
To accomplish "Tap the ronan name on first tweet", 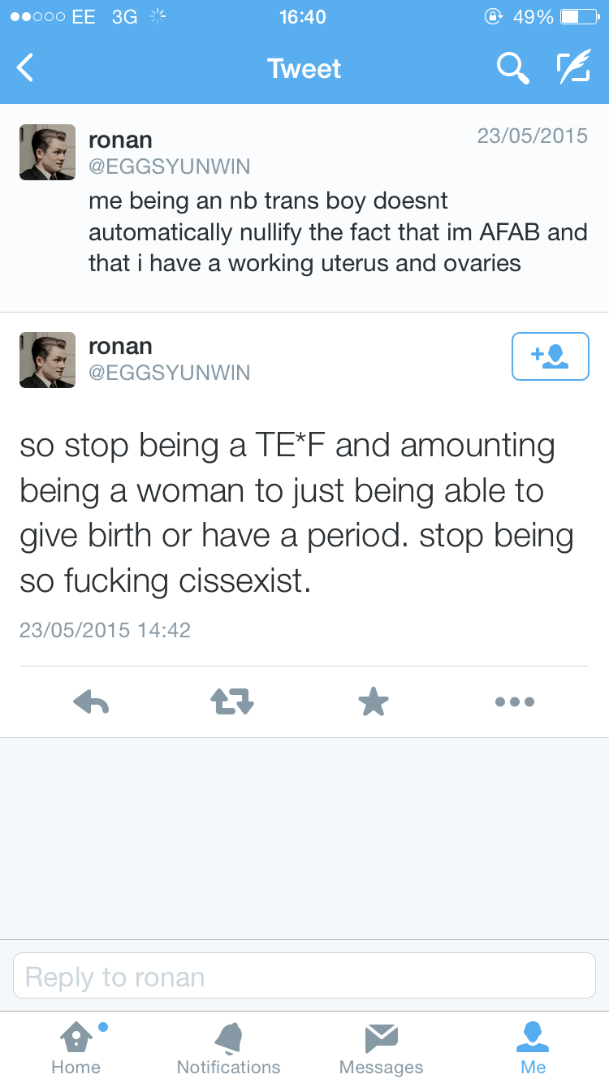I will point(120,138).
